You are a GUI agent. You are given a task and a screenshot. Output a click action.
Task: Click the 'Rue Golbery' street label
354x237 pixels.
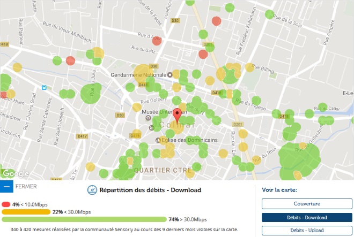[153, 100]
